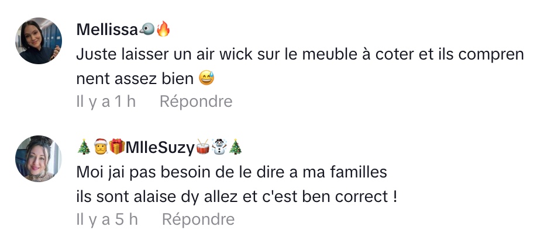Click the 'Il y a 1 h' timestamp

coord(106,102)
